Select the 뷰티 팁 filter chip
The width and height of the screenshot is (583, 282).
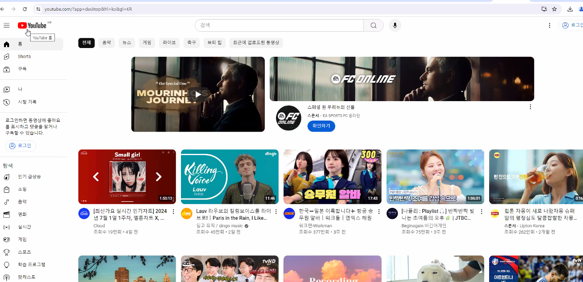215,43
